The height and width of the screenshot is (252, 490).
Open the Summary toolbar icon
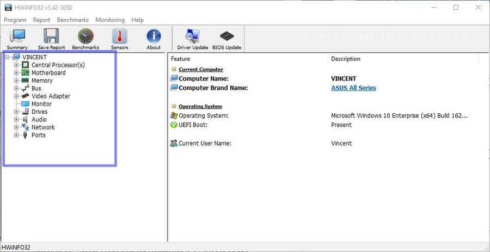[17, 39]
